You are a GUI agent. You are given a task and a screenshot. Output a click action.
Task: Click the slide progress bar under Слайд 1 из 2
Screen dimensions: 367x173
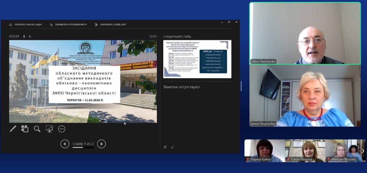tap(83, 148)
